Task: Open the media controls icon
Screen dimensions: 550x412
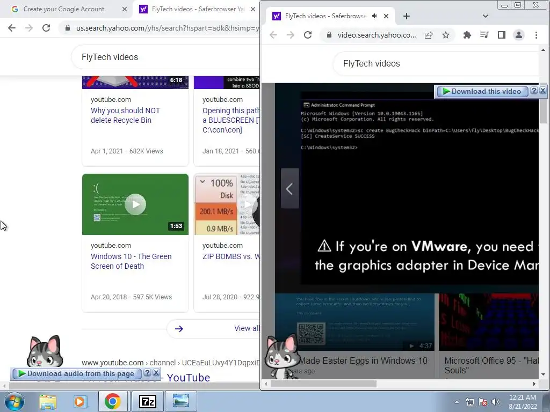Action: (x=484, y=35)
